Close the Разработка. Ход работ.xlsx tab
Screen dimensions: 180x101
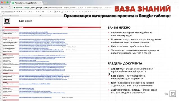pos(40,3)
